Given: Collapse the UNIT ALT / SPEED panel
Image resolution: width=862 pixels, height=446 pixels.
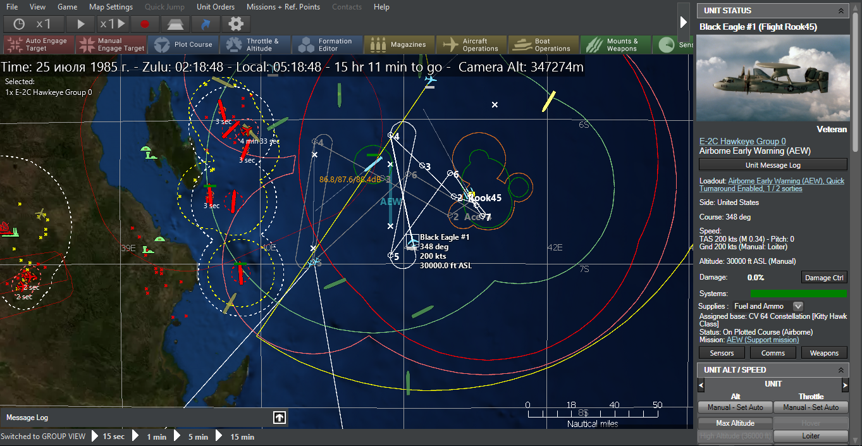Looking at the screenshot, I should click(x=840, y=370).
